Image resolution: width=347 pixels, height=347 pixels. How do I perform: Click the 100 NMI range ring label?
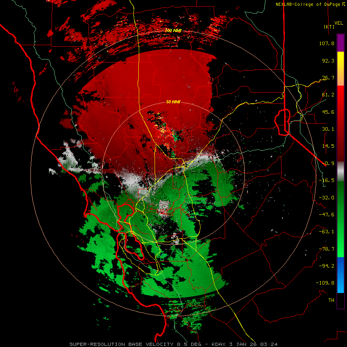tap(173, 30)
